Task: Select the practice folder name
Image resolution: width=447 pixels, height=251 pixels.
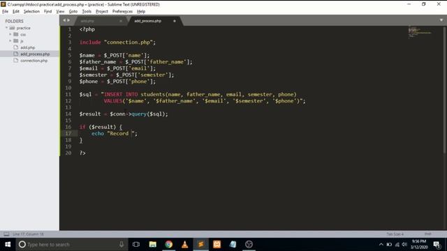Action: coord(23,28)
